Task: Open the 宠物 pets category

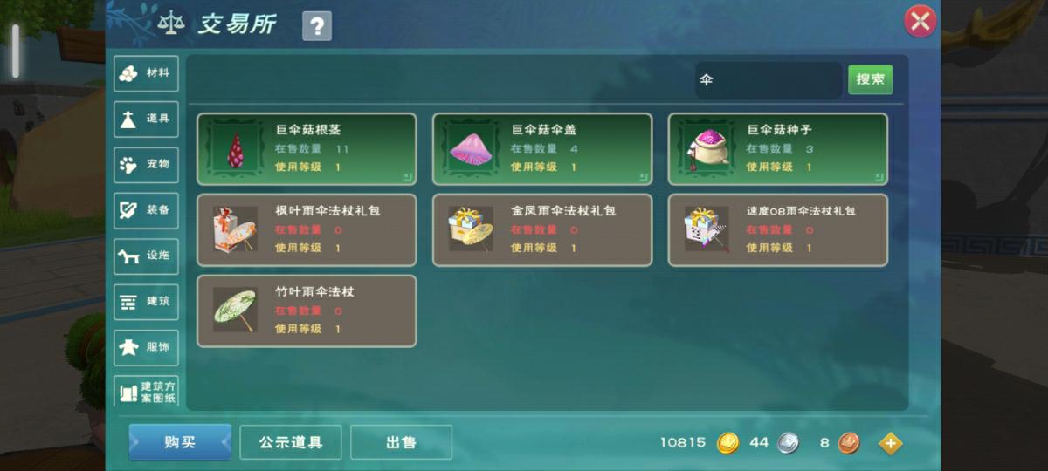Action: point(146,164)
